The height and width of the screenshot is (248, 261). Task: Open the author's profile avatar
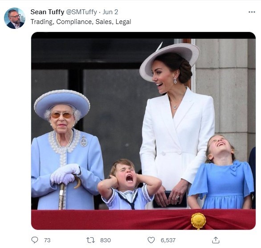coord(15,18)
